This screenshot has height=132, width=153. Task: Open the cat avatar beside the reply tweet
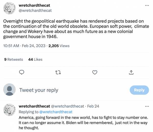click(10, 110)
